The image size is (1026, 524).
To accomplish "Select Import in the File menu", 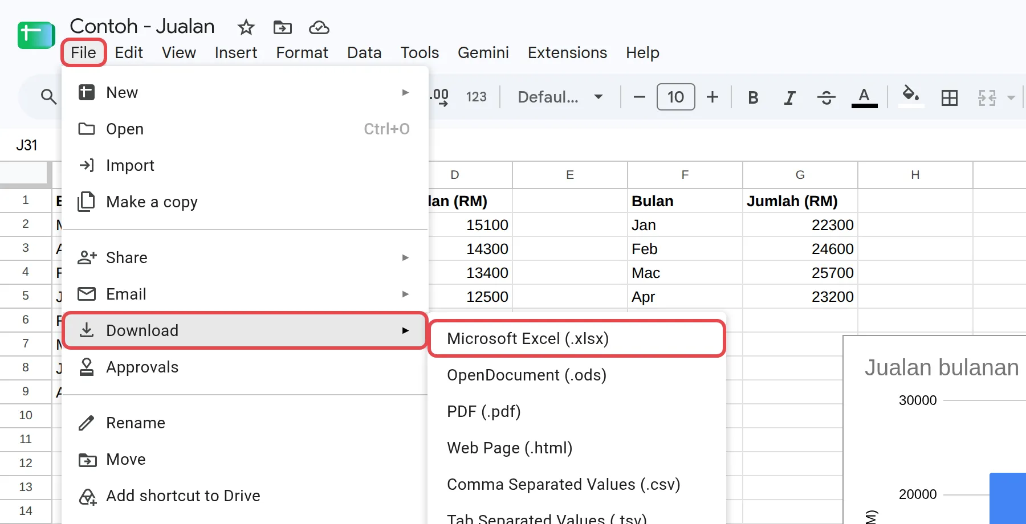I will [x=245, y=165].
